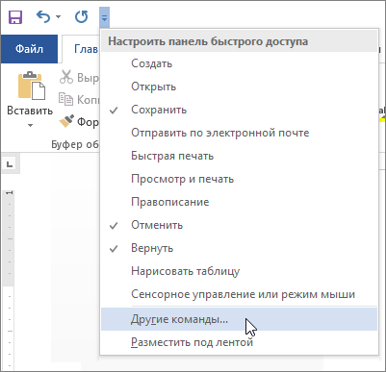Enable Просмотр и печать menu option
This screenshot has width=386, height=372.
click(239, 179)
